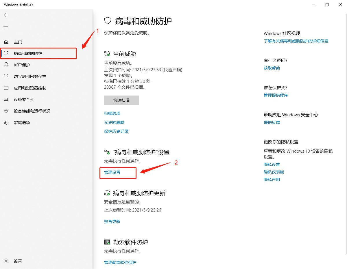This screenshot has height=269, width=347.
Task: Select the 病毒和威胁防护 shield icon in sidebar
Action: 6,53
